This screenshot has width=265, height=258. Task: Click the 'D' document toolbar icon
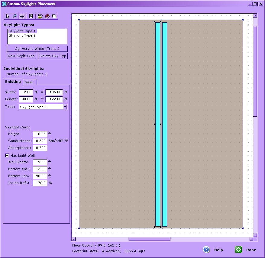pyautogui.click(x=31, y=16)
